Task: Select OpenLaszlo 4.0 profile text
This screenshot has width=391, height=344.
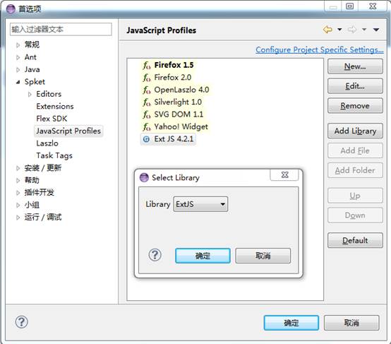Action: [x=181, y=90]
